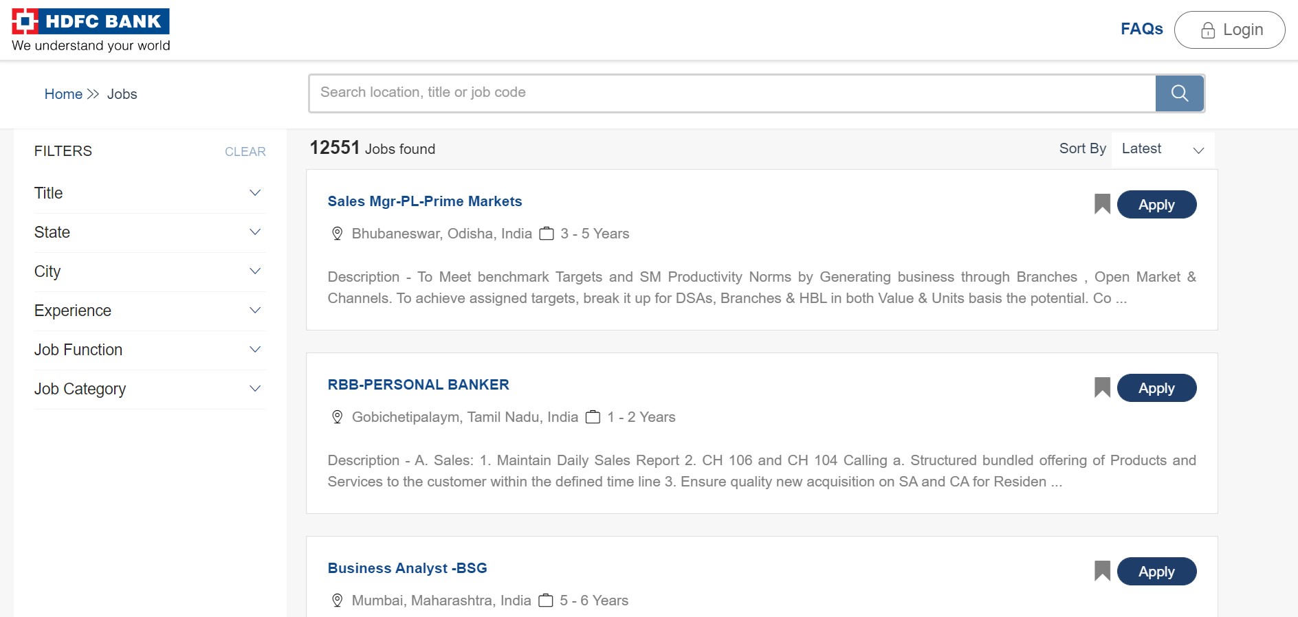Bookmark the Sales Mgr-PL-Prime Markets job
This screenshot has width=1298, height=617.
point(1102,204)
